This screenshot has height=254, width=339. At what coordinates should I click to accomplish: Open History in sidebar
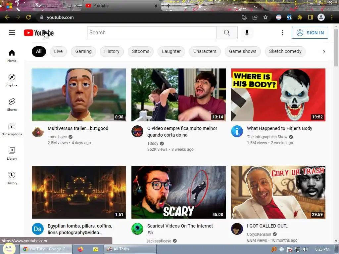[12, 178]
